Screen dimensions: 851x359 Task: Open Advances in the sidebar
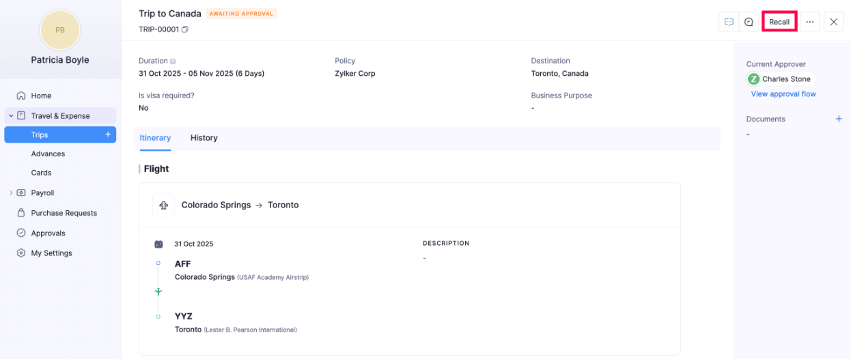point(48,154)
